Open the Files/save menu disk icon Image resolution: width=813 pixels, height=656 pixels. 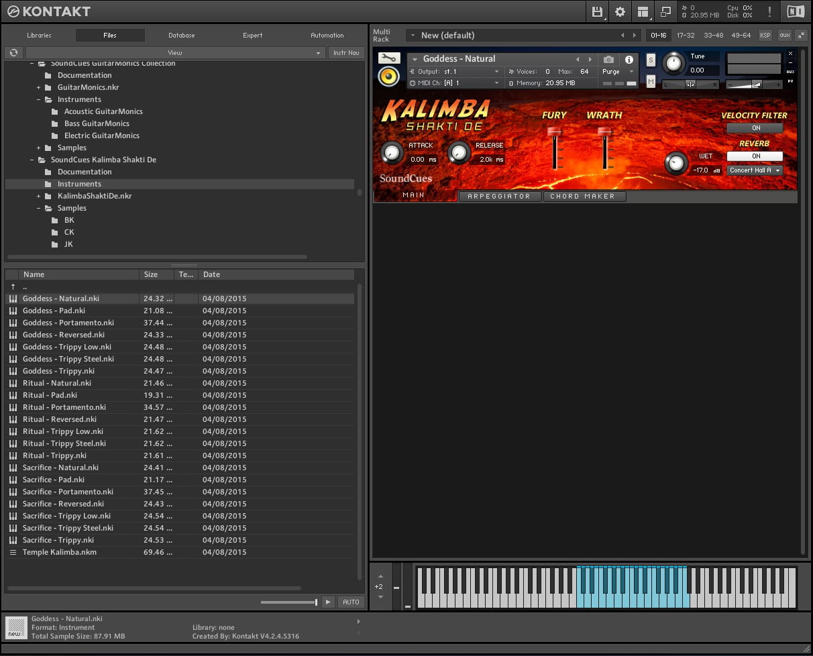pyautogui.click(x=597, y=11)
